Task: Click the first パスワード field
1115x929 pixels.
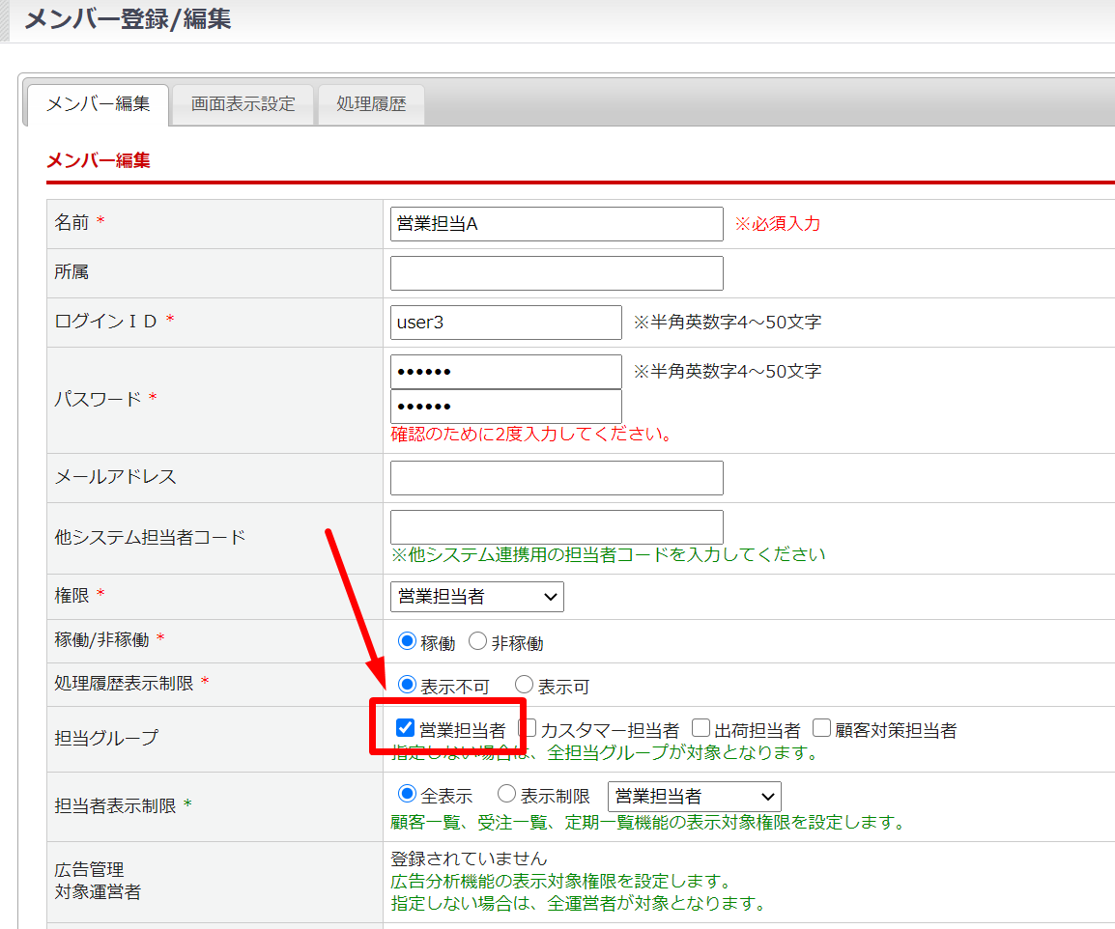Action: click(x=505, y=372)
